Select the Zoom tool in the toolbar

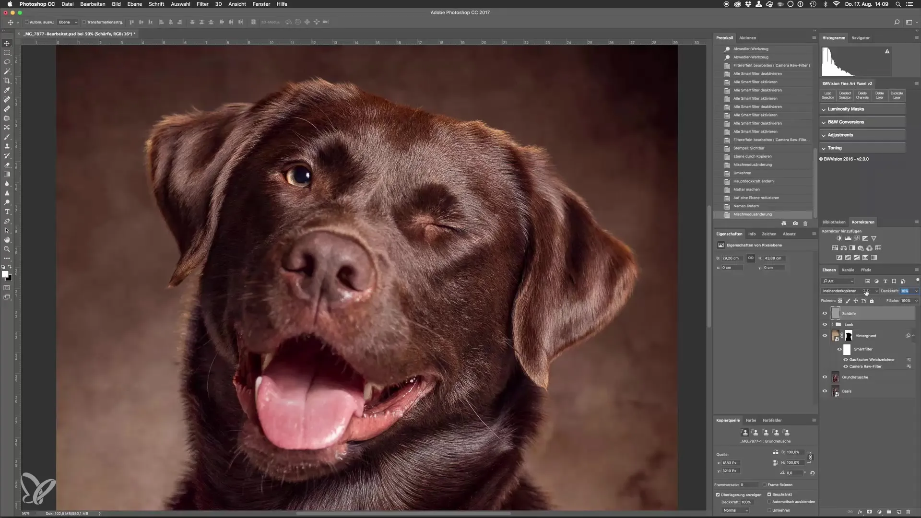[x=7, y=249]
